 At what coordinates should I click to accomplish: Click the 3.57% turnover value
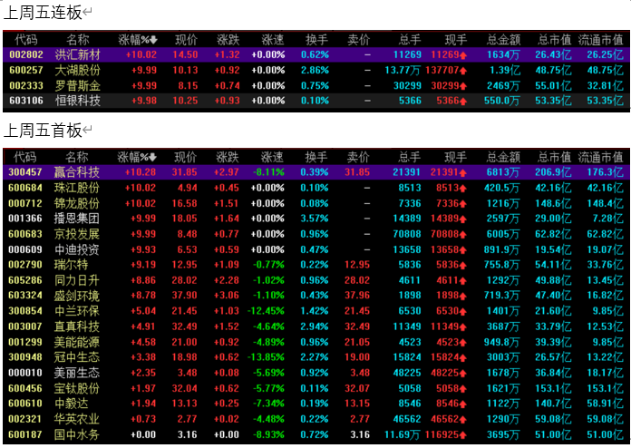pos(315,219)
